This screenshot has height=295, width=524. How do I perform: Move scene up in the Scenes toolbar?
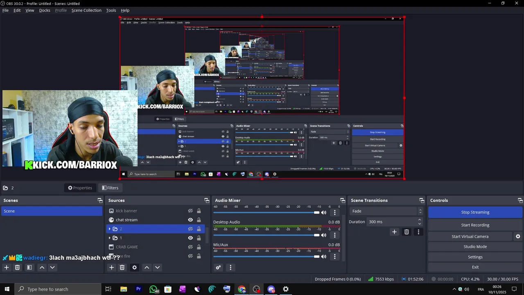click(42, 268)
